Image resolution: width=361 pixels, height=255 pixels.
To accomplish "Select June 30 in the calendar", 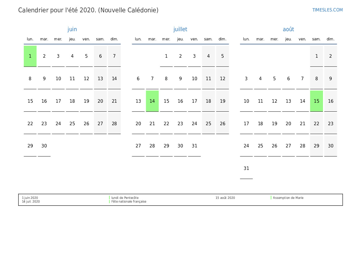I will (44, 146).
